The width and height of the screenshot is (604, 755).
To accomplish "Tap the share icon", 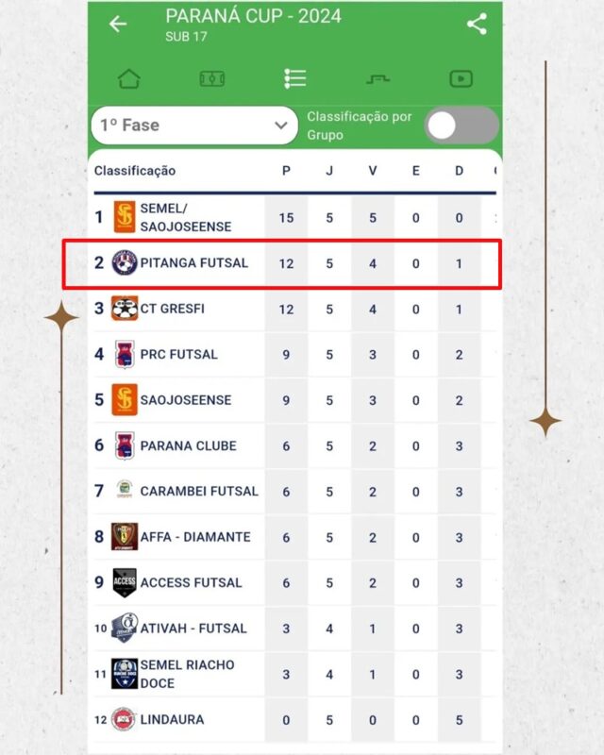I will (x=477, y=25).
